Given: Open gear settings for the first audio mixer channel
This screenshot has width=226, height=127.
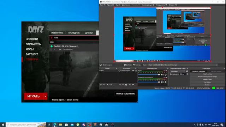Looking at the screenshot, I should click(x=166, y=75).
